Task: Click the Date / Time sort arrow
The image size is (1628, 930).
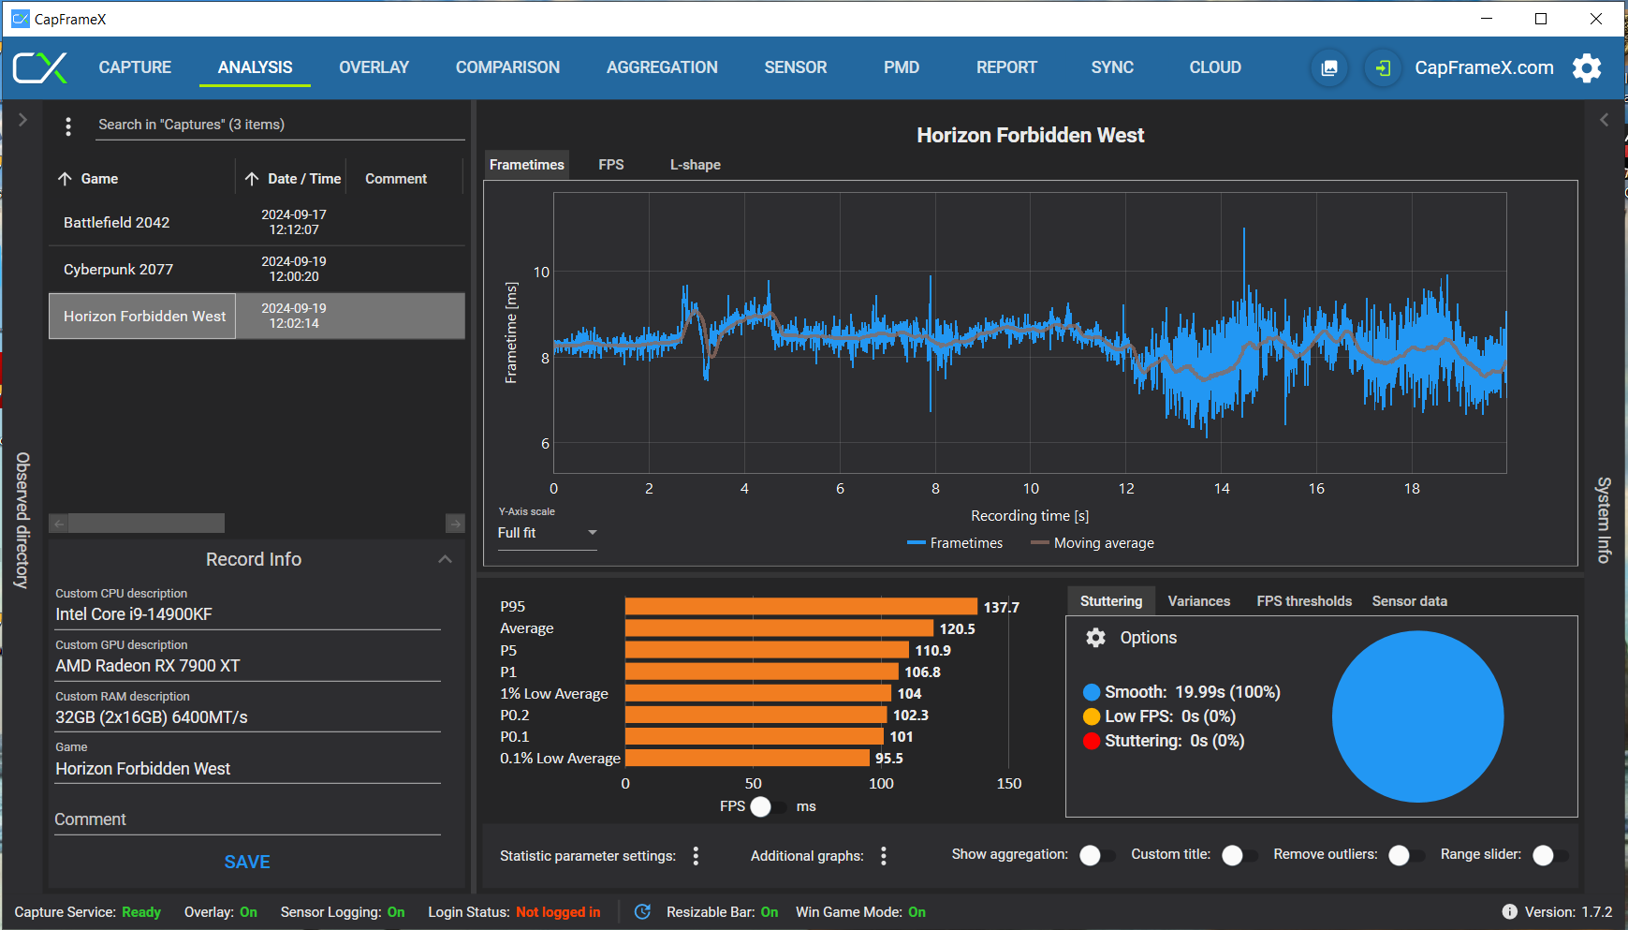Action: (252, 179)
